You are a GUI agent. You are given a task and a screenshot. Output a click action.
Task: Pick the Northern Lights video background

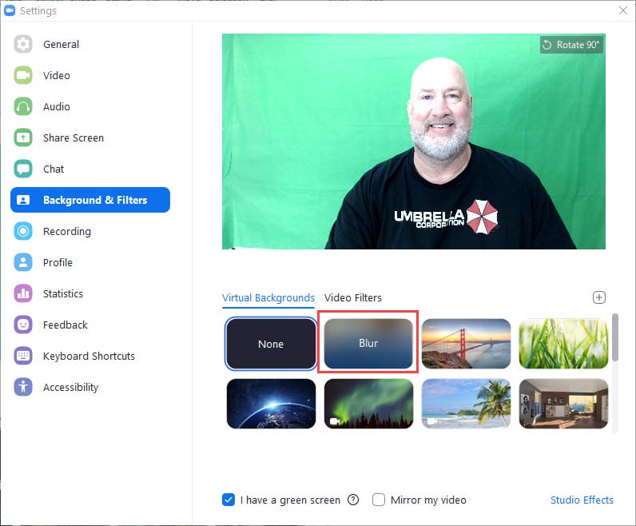(x=368, y=404)
